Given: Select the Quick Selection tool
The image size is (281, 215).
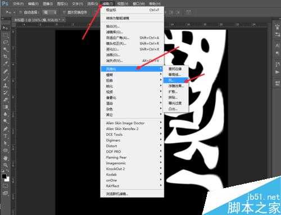Looking at the screenshot, I should tap(6, 49).
